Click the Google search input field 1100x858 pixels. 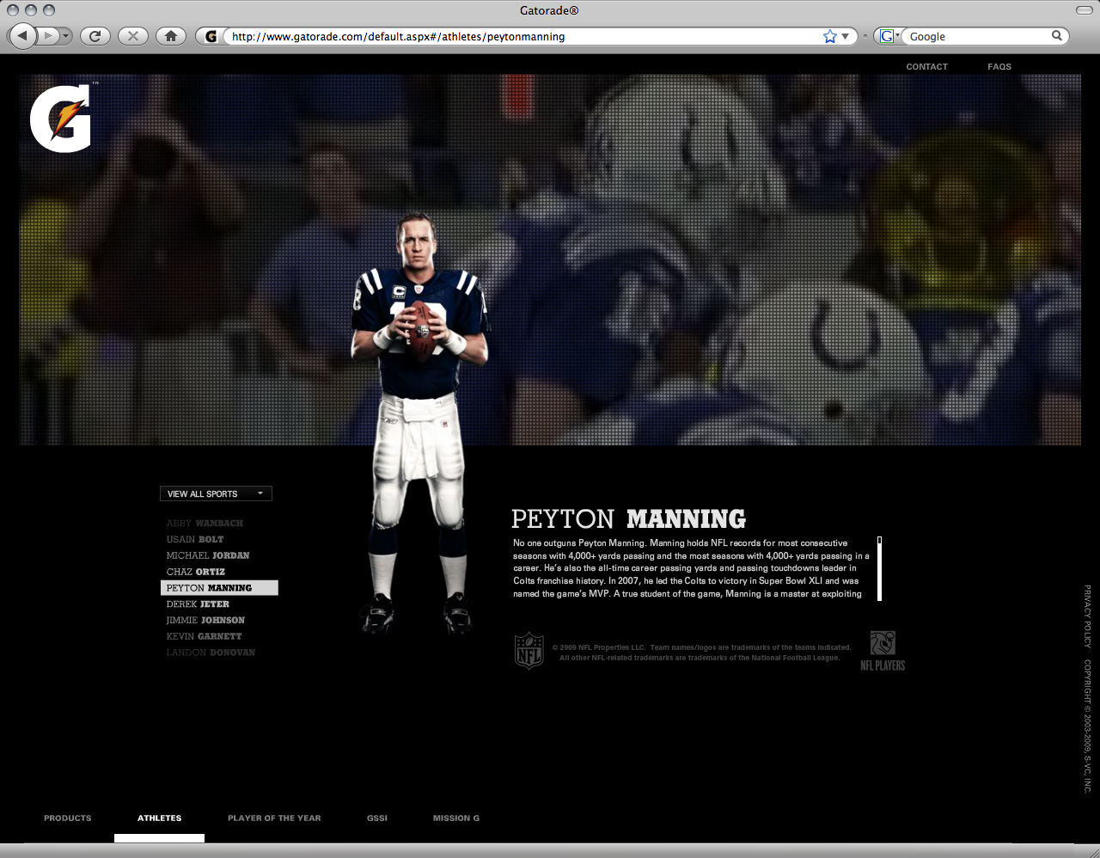[x=975, y=37]
